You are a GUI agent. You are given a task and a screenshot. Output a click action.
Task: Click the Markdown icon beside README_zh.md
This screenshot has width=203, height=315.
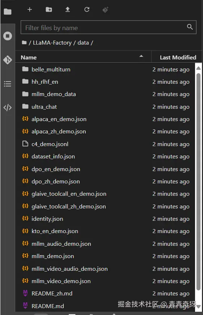point(25,293)
